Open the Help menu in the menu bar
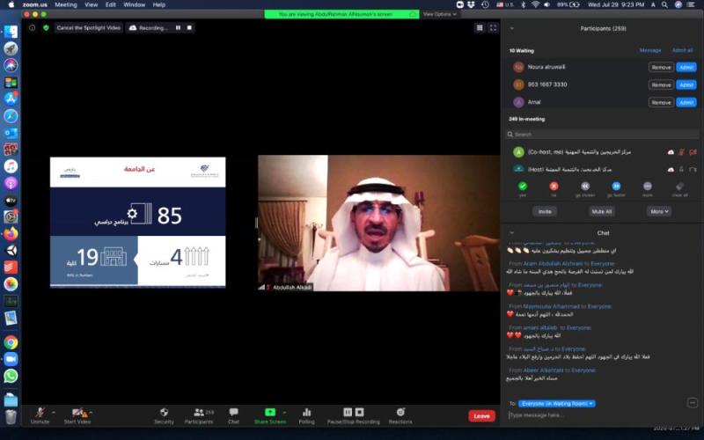The width and height of the screenshot is (704, 440). point(159,4)
